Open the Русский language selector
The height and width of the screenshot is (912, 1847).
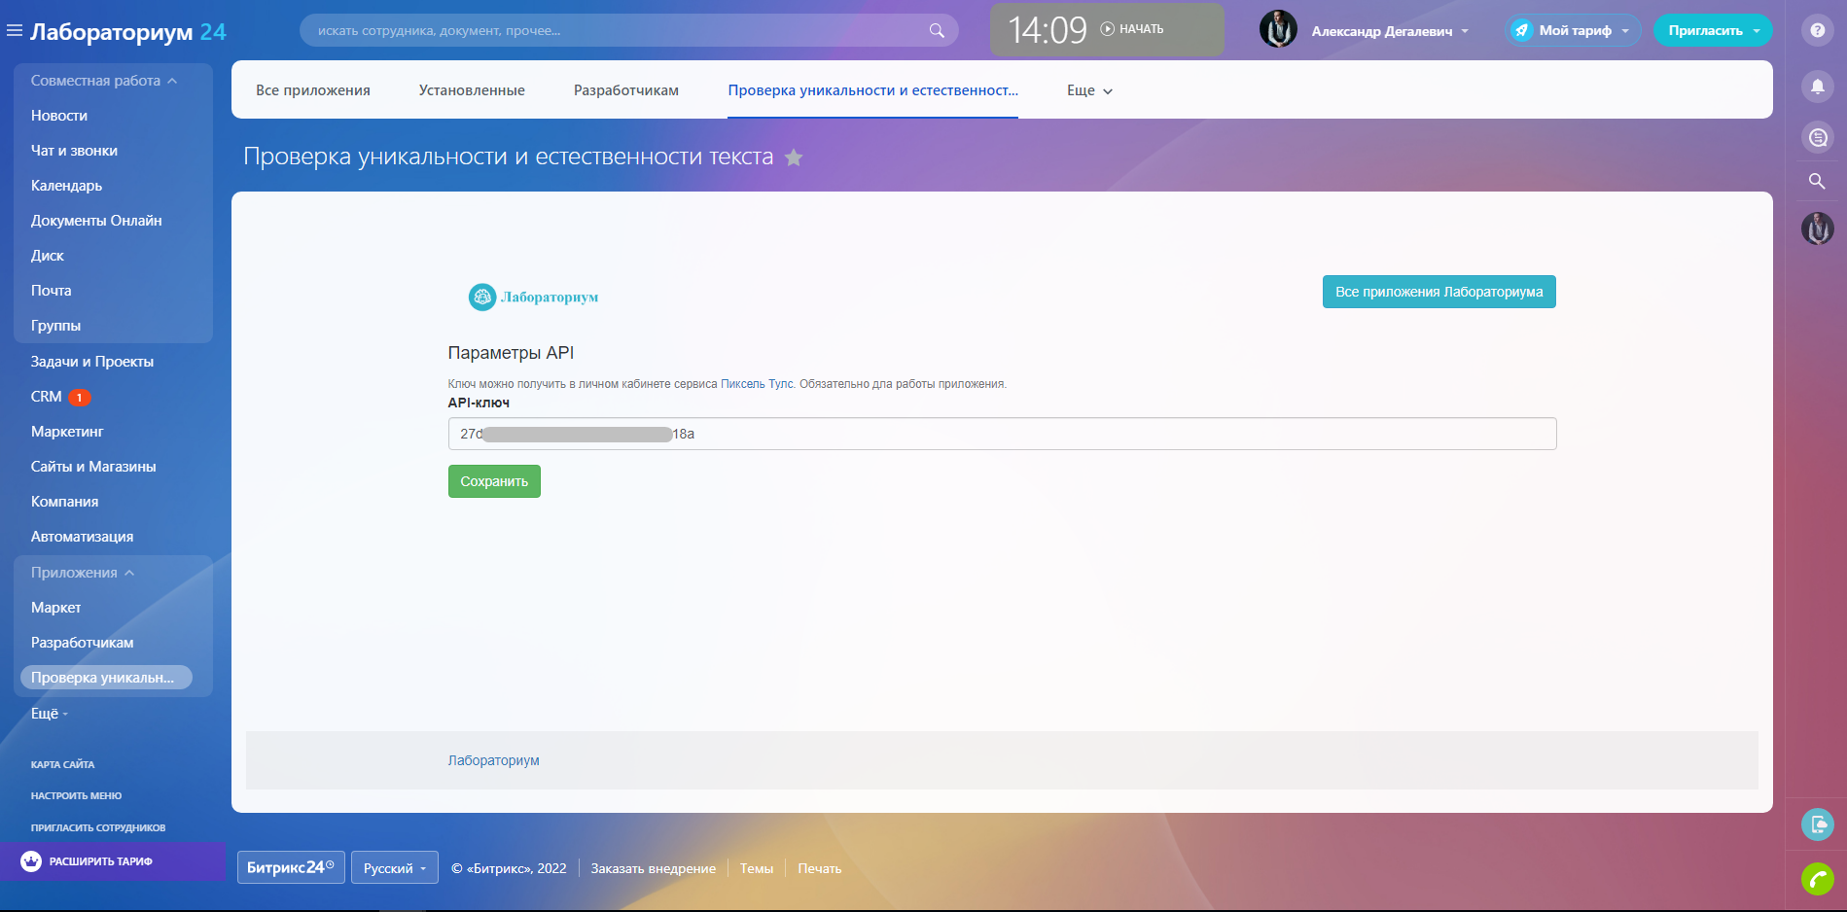[x=394, y=868]
